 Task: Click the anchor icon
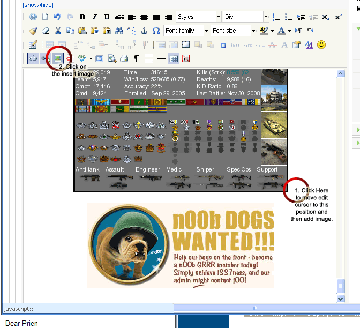pos(144,31)
